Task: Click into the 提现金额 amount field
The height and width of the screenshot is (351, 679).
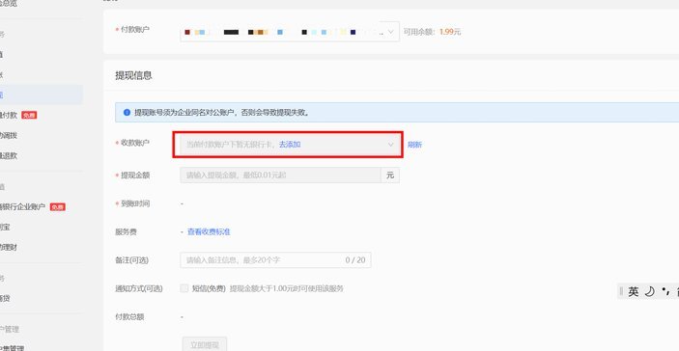Action: pos(280,175)
